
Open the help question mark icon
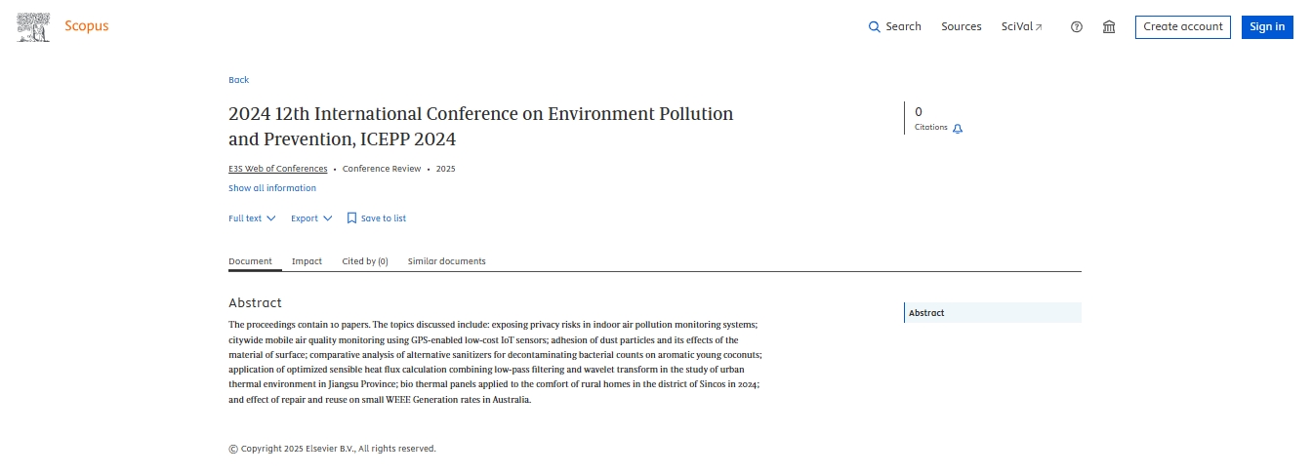point(1077,27)
